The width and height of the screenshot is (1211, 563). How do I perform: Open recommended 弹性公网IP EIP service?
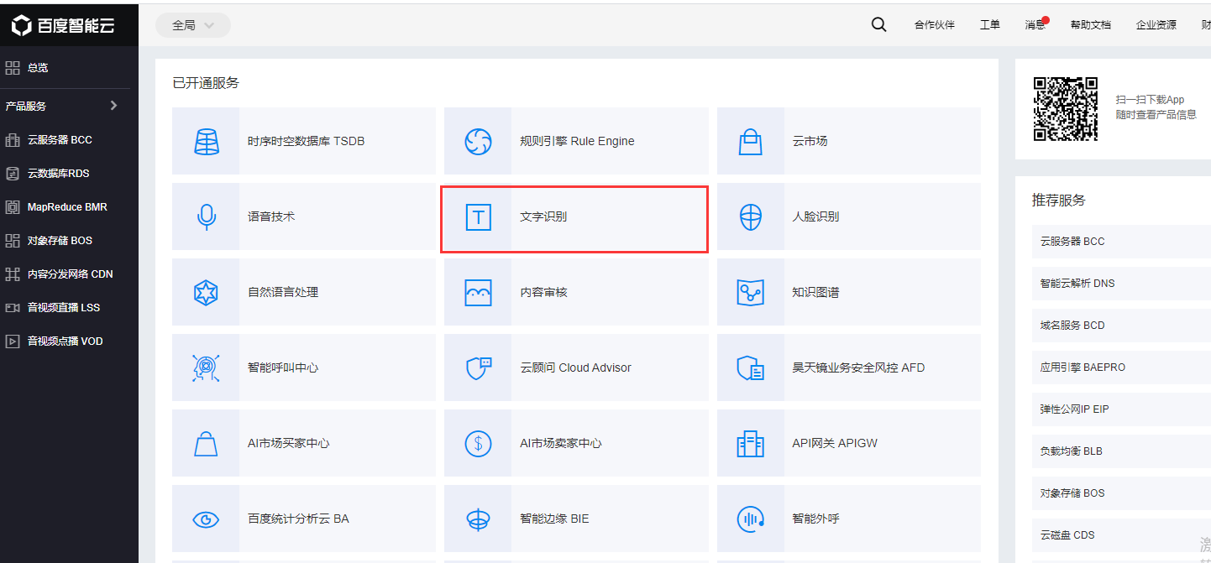pyautogui.click(x=1121, y=409)
